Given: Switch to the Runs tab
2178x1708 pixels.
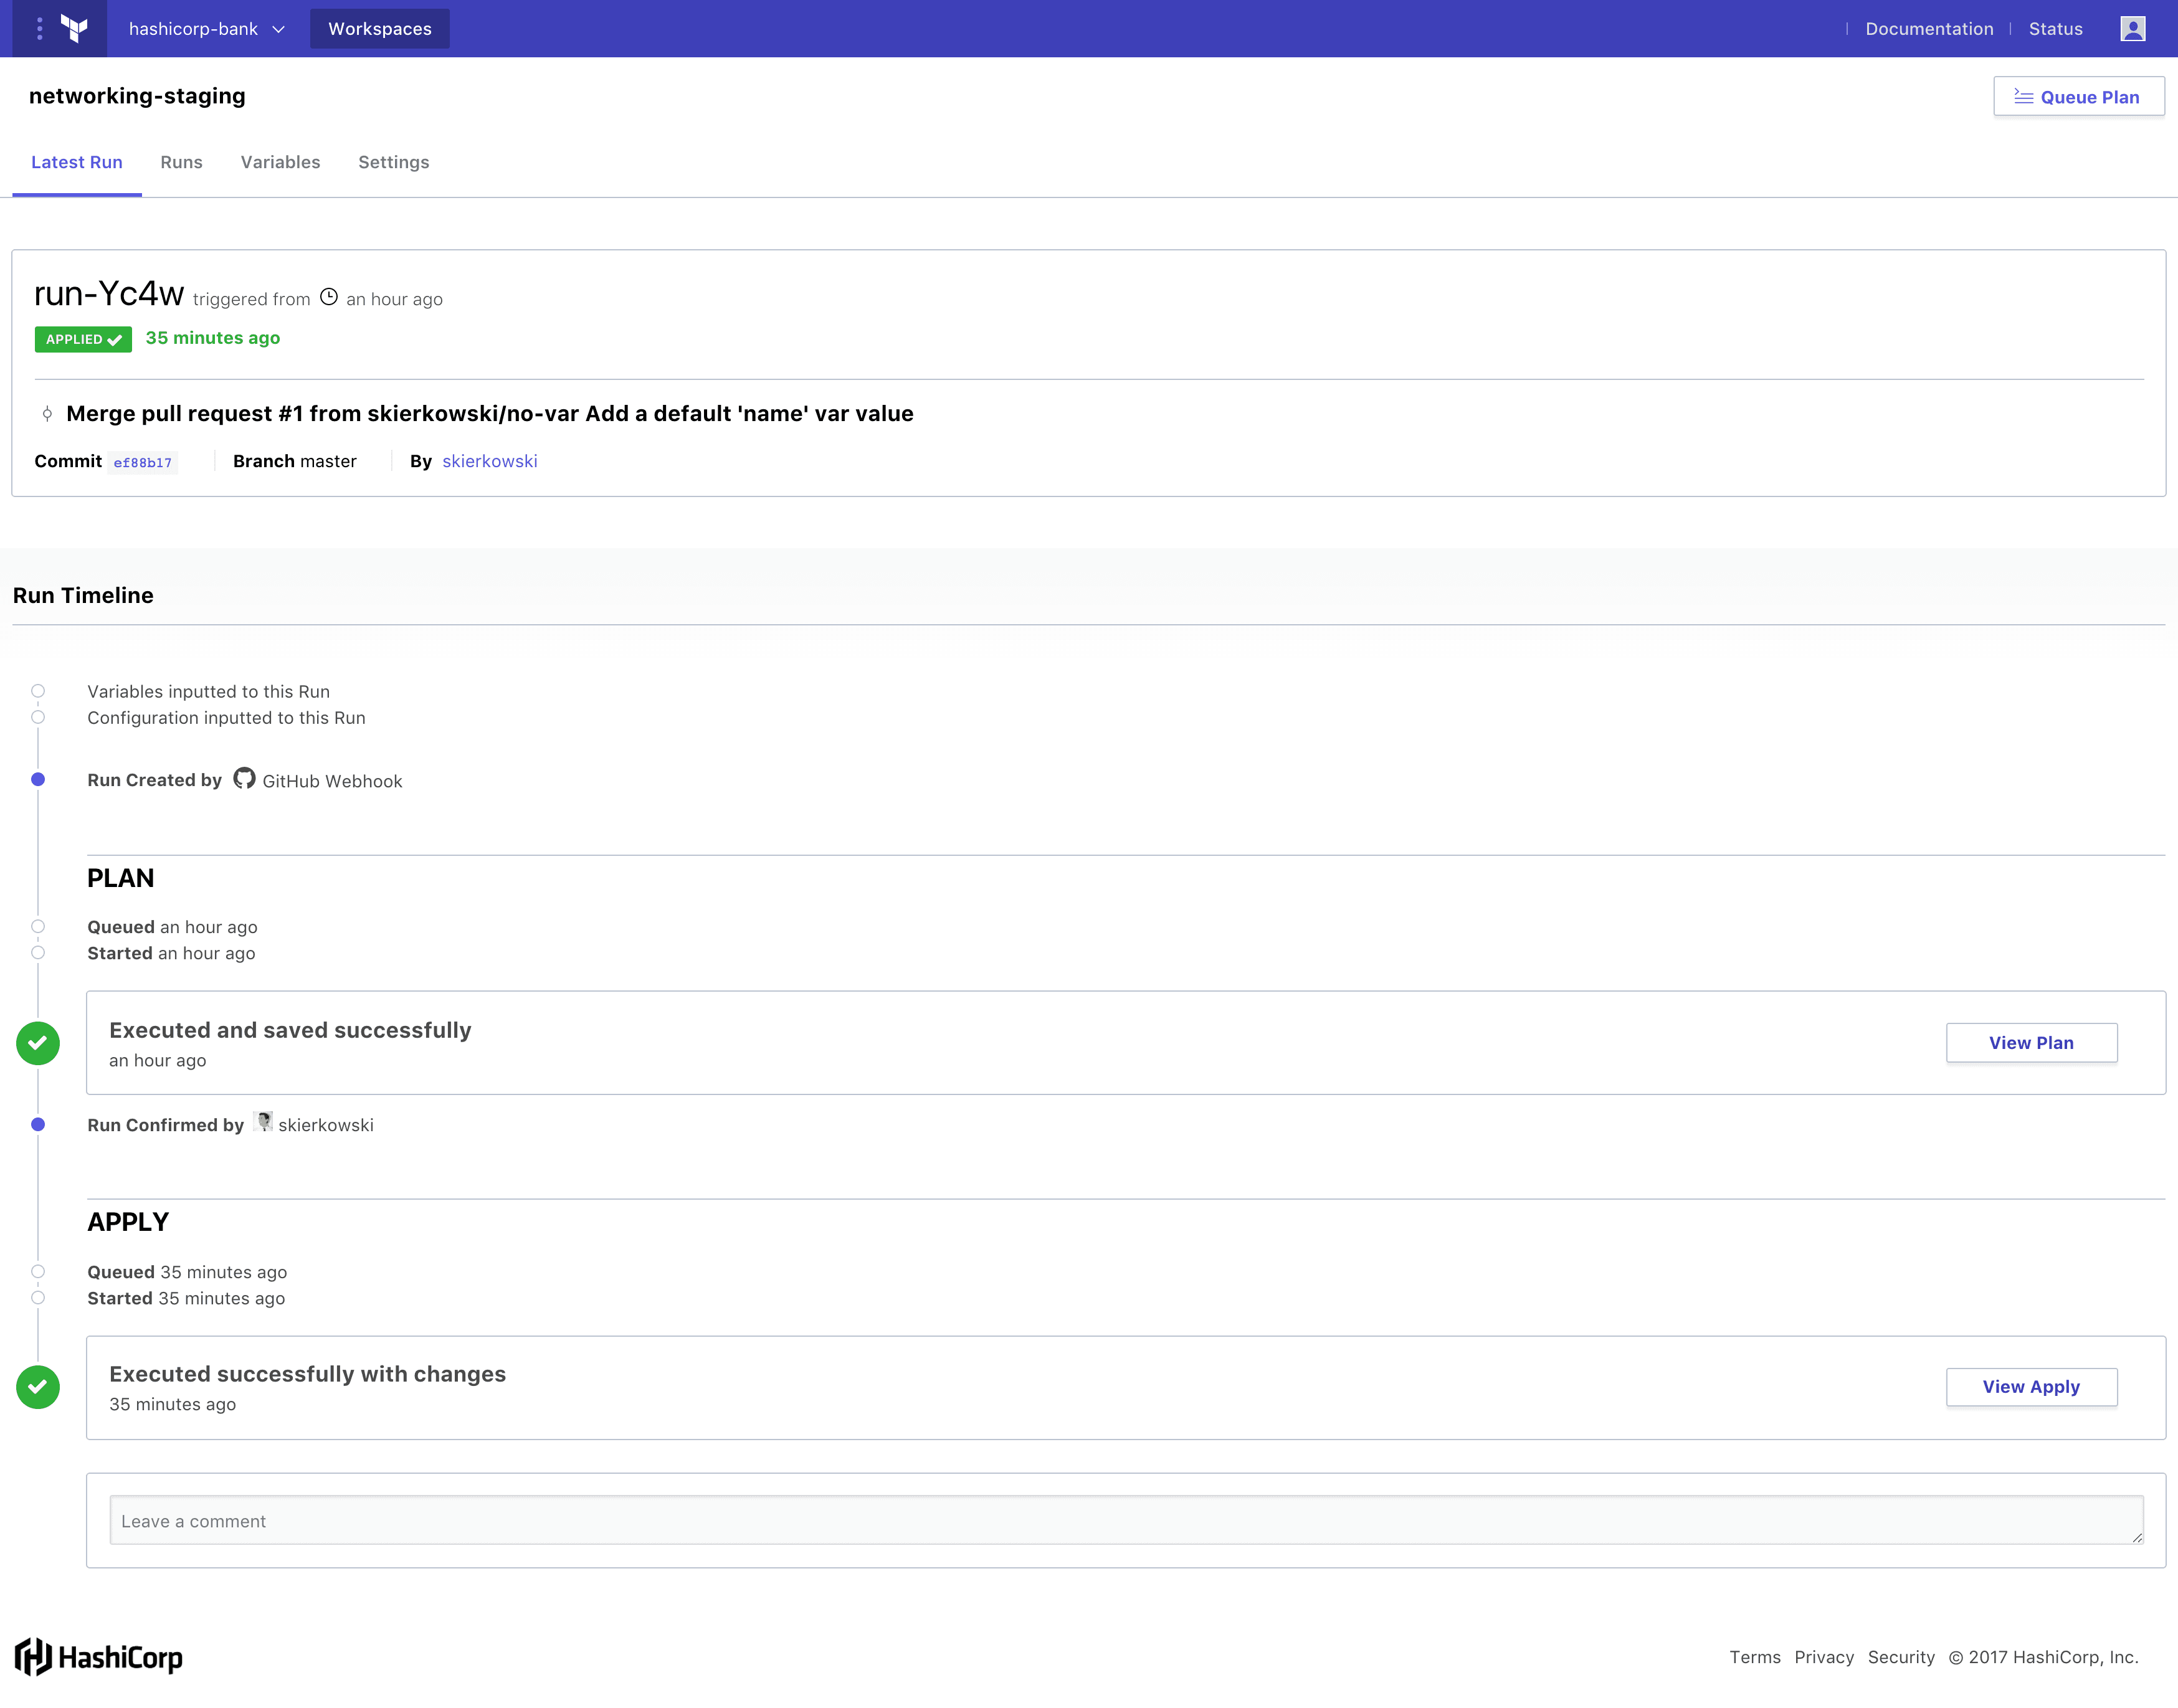Looking at the screenshot, I should point(181,162).
